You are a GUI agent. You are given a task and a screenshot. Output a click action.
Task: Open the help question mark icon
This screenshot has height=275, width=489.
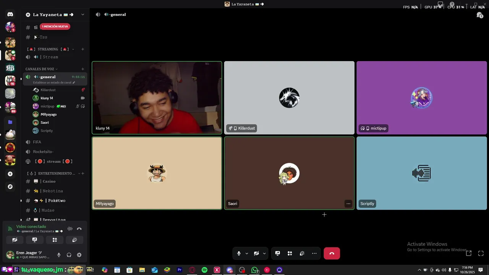click(452, 4)
